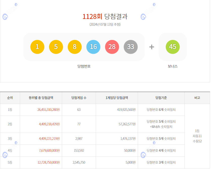Viewport: 211px width, 169px height.
Task: Click criteria 5개 숫자일치 +보너스 숫자일치
Action: pos(161,124)
